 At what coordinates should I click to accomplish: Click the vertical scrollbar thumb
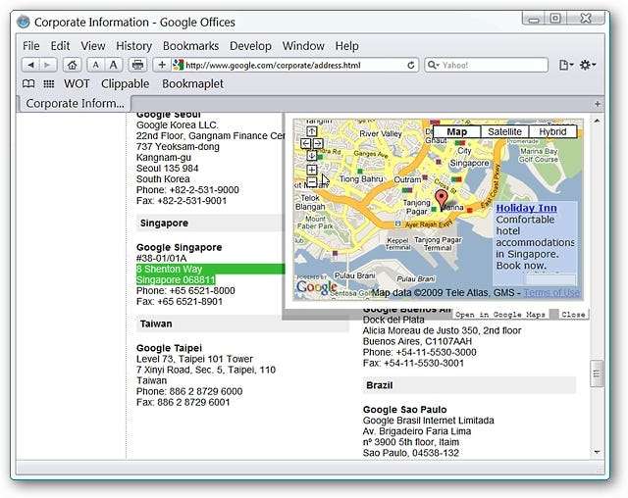pyautogui.click(x=597, y=373)
